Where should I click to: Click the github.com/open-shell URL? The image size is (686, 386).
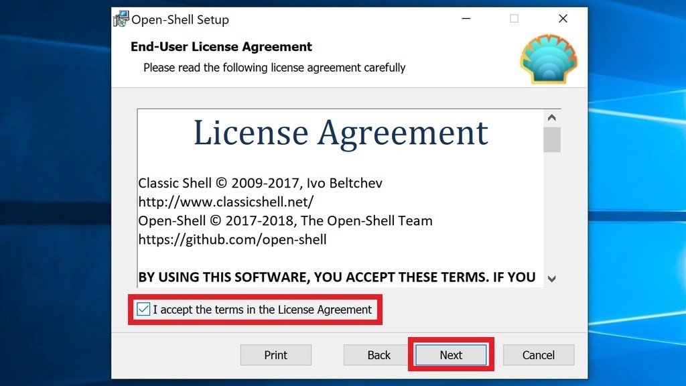coord(232,239)
